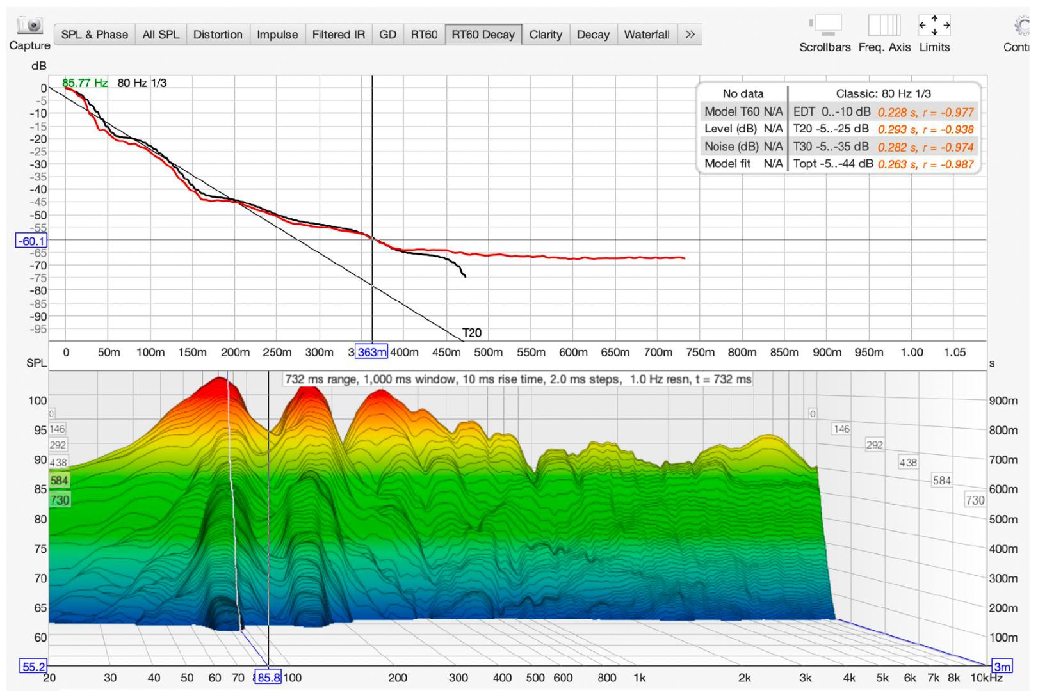Screen dimensions: 1038x691
Task: Open the graph Limits icon
Action: tap(934, 26)
